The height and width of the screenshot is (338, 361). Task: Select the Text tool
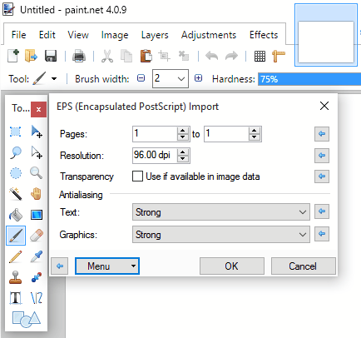pos(16,298)
